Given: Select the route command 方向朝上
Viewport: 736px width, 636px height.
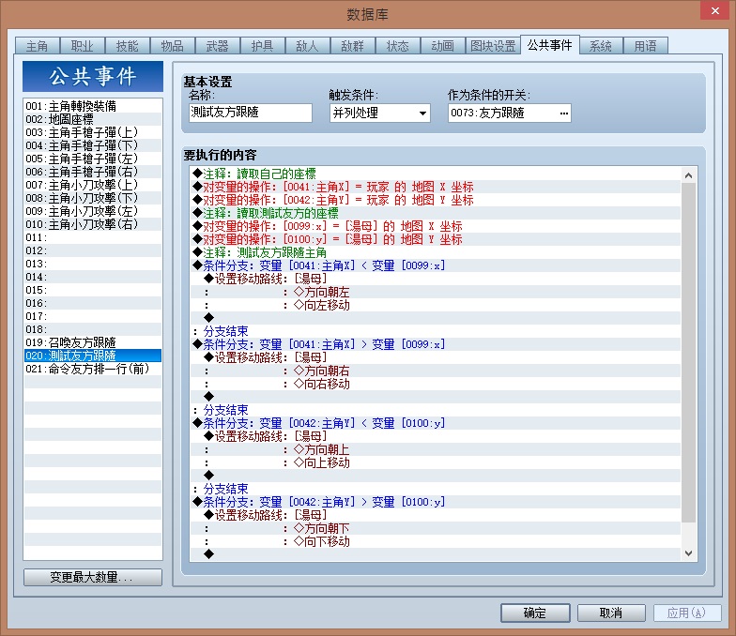Looking at the screenshot, I should (436, 449).
